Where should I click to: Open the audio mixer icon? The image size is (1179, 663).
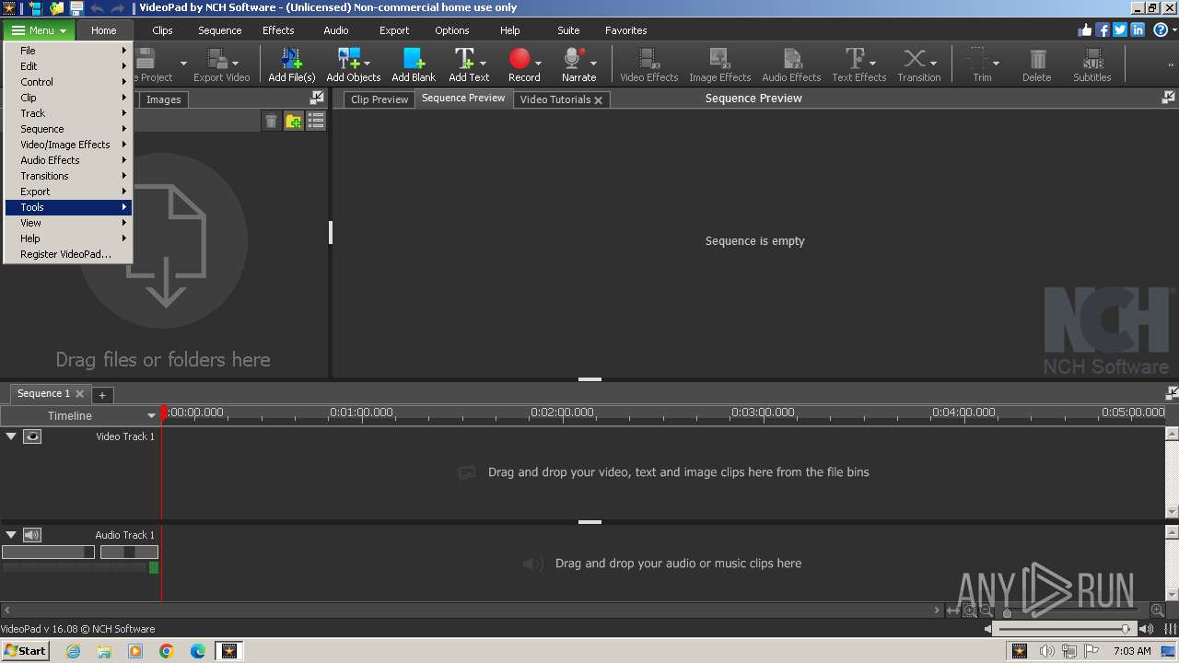coord(1171,629)
